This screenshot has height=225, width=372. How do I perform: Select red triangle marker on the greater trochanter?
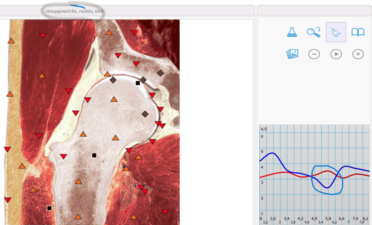(64, 157)
